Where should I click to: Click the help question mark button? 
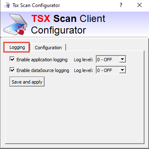click(121, 5)
